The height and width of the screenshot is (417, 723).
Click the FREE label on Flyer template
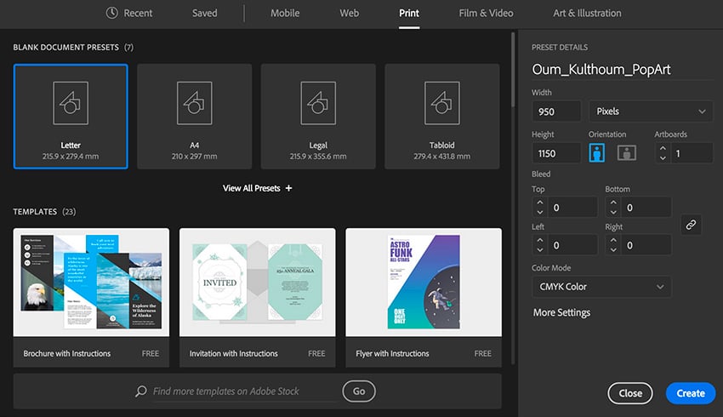pos(483,353)
